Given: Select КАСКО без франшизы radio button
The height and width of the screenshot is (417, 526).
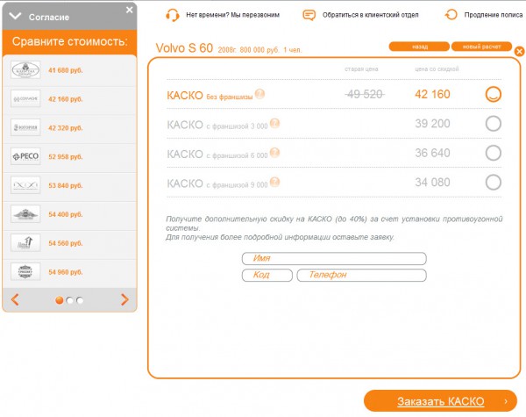Looking at the screenshot, I should coord(494,94).
